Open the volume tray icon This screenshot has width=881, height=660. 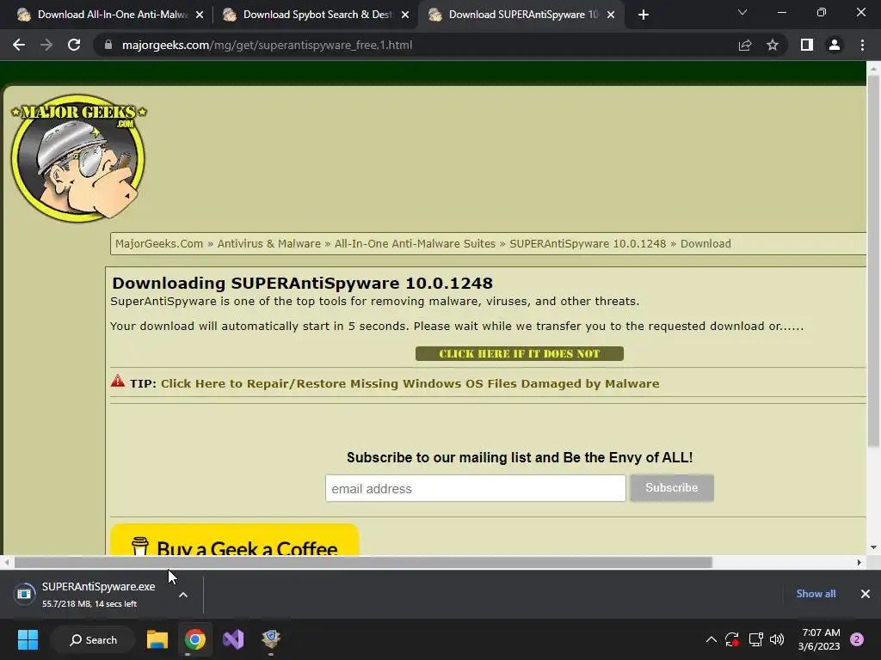coord(777,639)
